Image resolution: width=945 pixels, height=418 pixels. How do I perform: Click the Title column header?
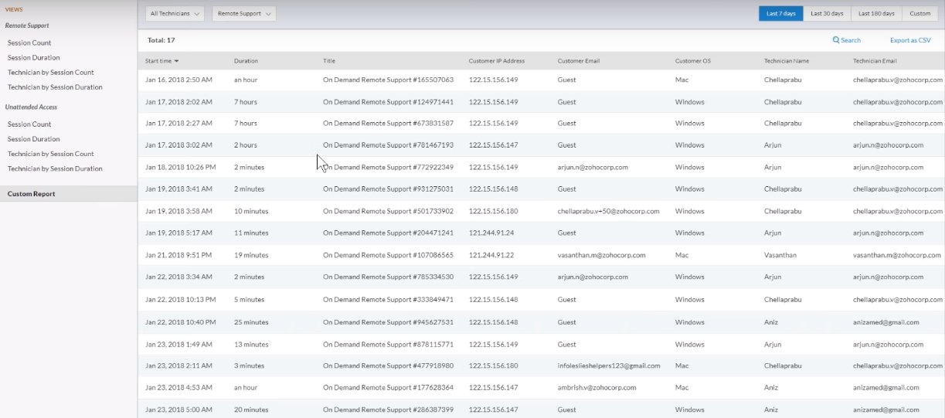pos(329,61)
